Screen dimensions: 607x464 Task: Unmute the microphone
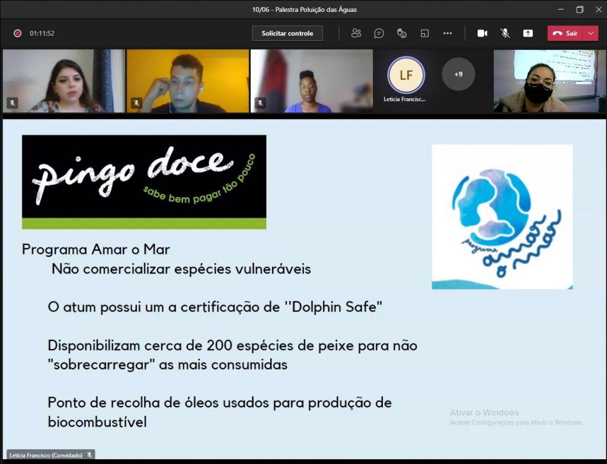[505, 33]
